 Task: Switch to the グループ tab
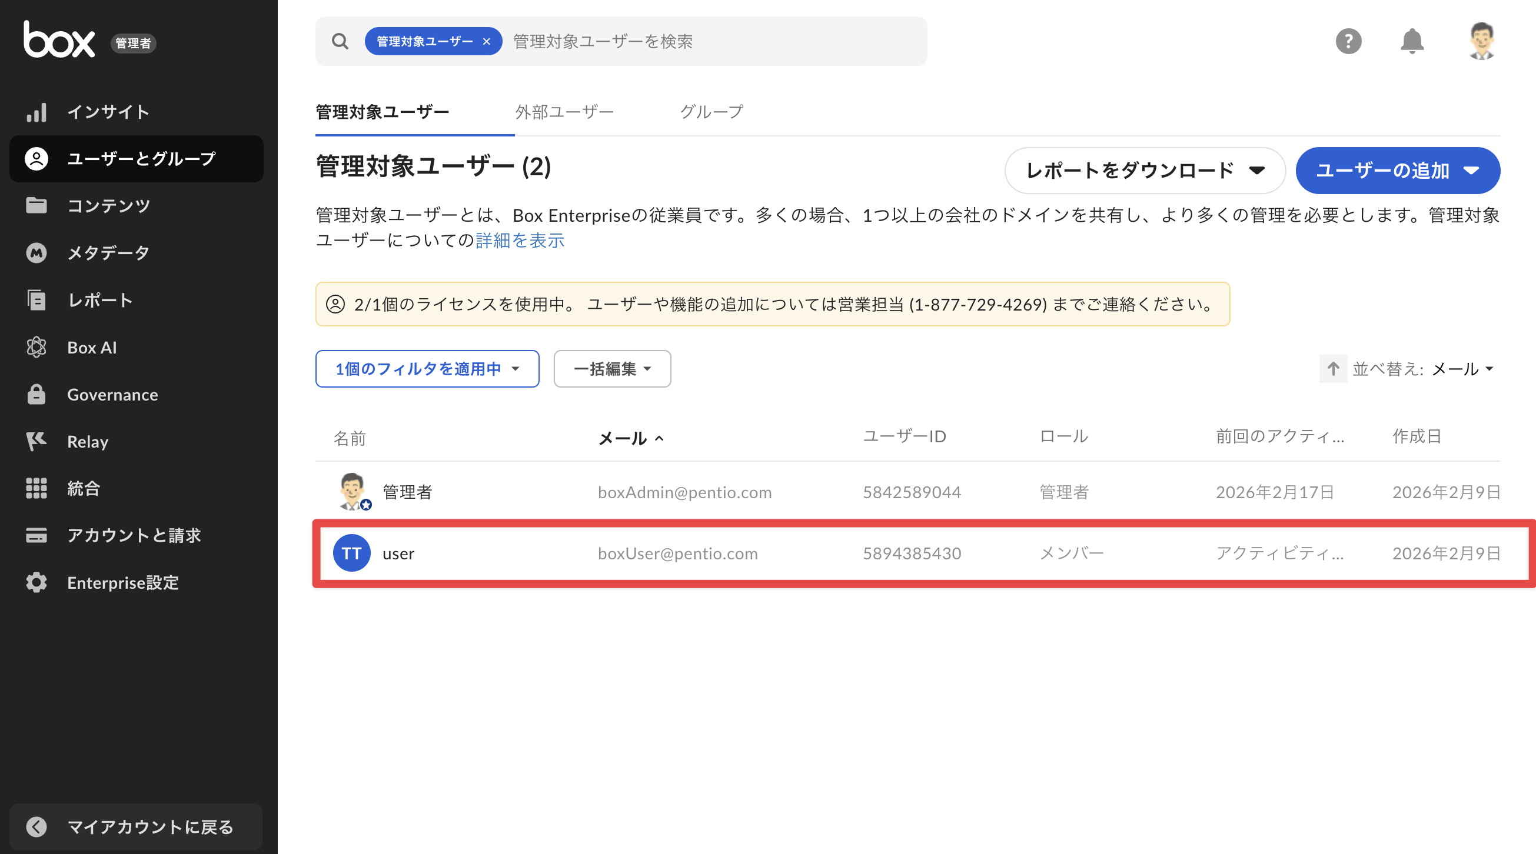tap(712, 111)
